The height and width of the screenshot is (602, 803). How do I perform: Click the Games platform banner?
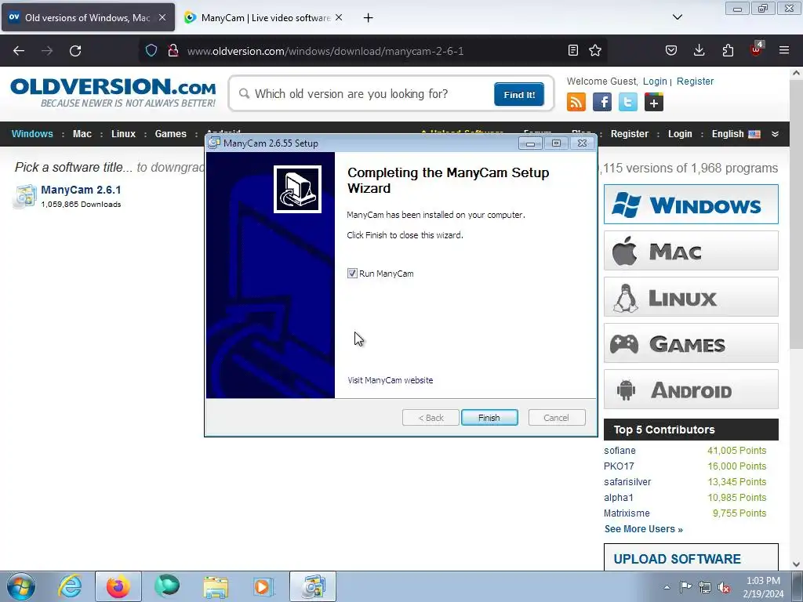691,343
